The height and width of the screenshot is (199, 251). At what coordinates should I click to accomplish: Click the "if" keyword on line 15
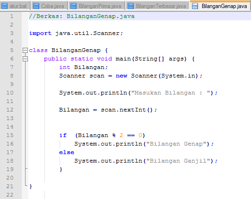click(x=63, y=135)
